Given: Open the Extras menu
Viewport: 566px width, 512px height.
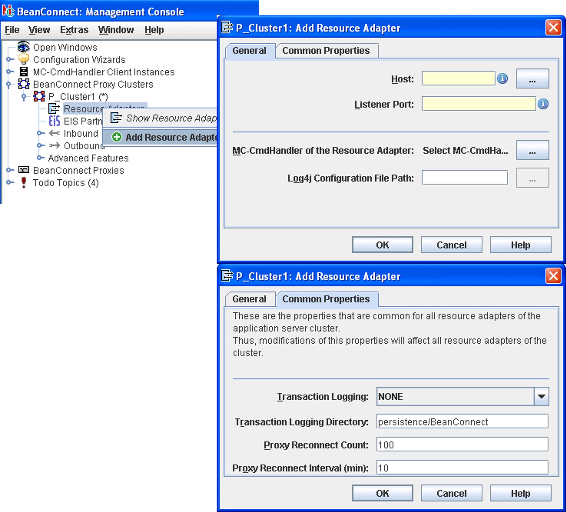Looking at the screenshot, I should pyautogui.click(x=74, y=30).
